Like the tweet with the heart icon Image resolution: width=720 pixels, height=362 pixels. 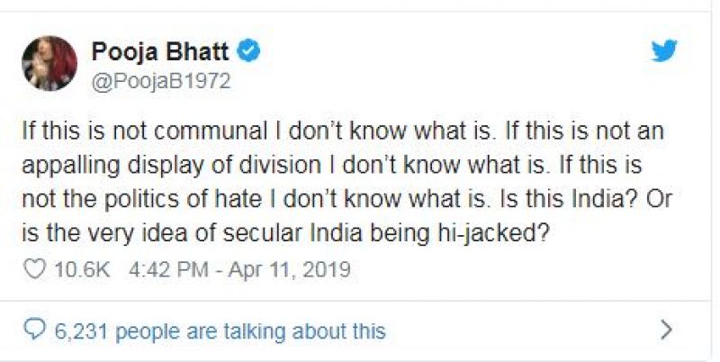coord(32,269)
